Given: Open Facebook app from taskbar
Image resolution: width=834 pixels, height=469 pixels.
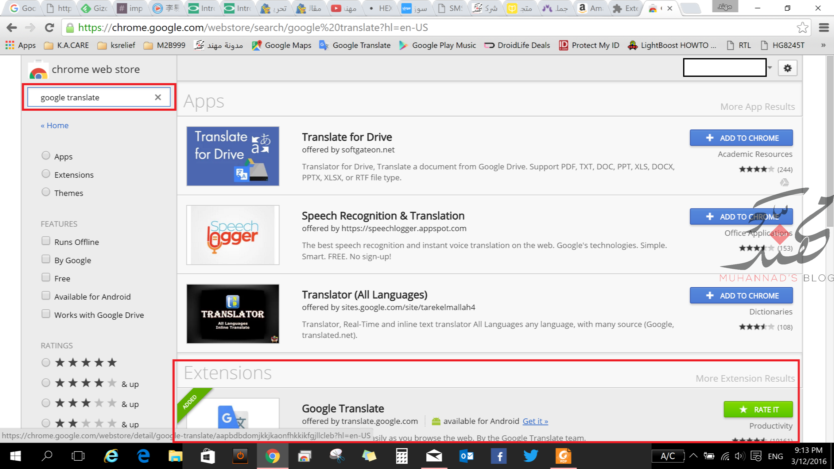Looking at the screenshot, I should coord(499,456).
